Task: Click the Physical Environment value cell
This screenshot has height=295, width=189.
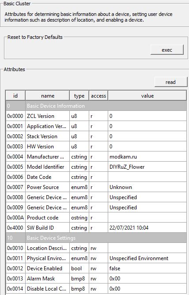Action: pos(147,258)
